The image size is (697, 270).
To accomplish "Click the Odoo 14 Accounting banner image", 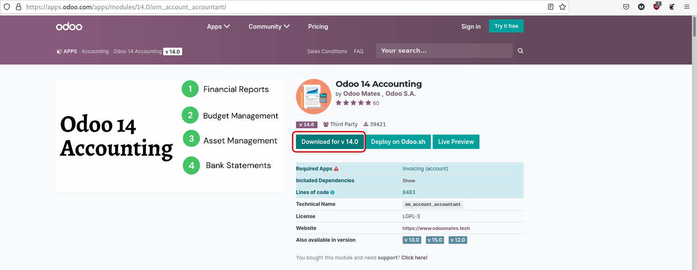I will tap(170, 136).
